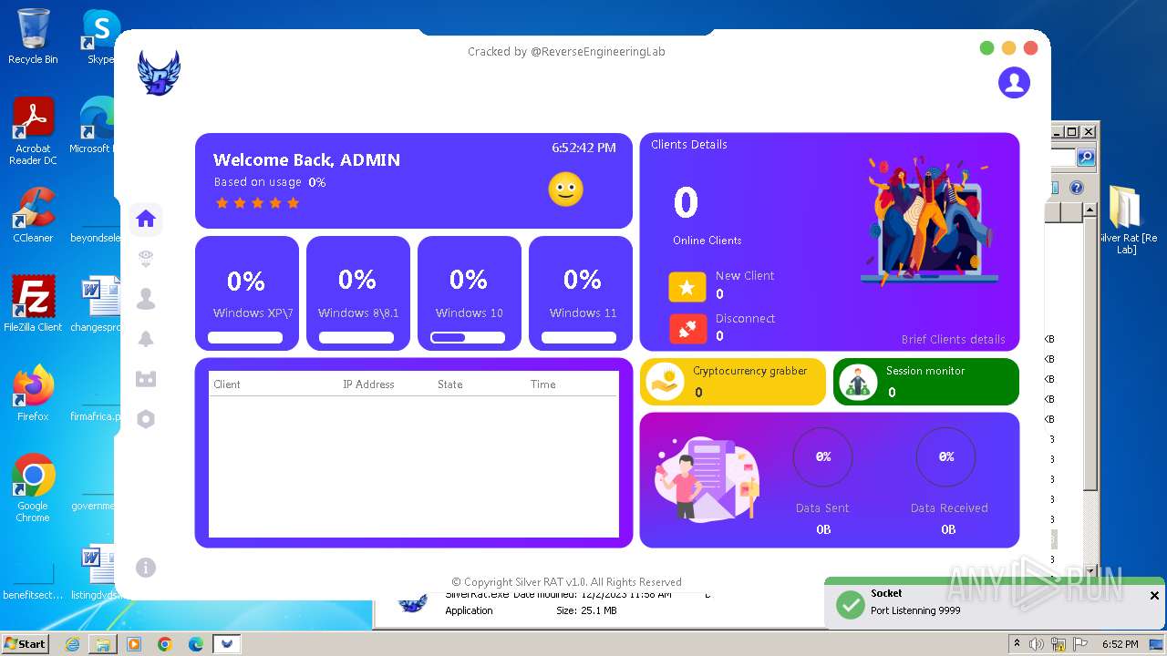
Task: Click the Silver RAT taskbar button
Action: (x=227, y=644)
